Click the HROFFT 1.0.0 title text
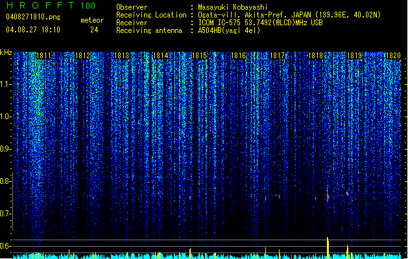The width and height of the screenshot is (408, 259). 51,5
